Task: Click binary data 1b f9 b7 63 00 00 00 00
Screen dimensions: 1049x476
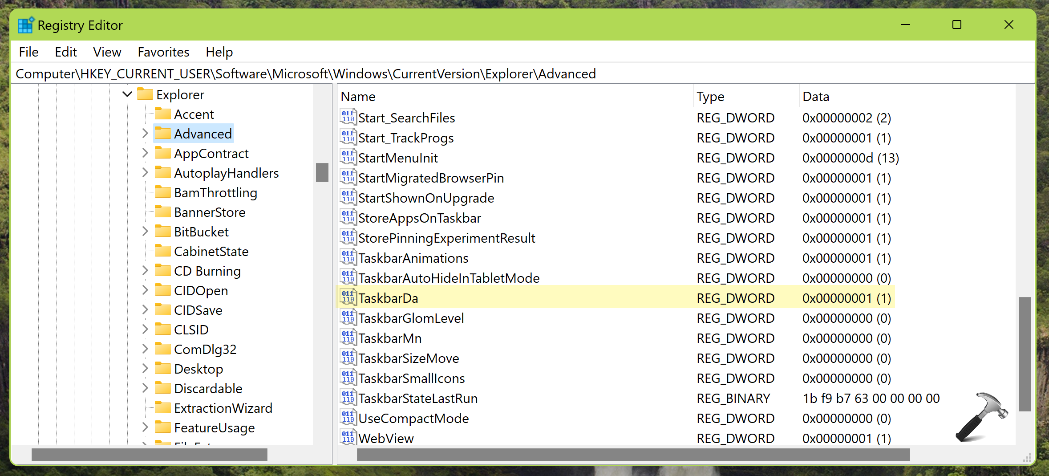Action: click(x=871, y=398)
